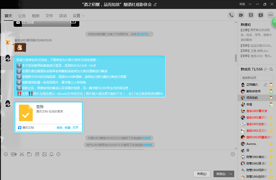Select the scissors screenshot tool
This screenshot has width=276, height=180.
22,154
